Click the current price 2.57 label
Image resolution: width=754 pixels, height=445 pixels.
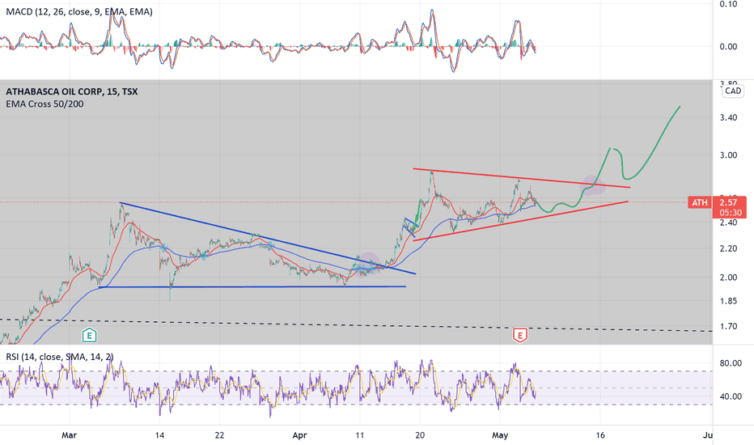[729, 202]
